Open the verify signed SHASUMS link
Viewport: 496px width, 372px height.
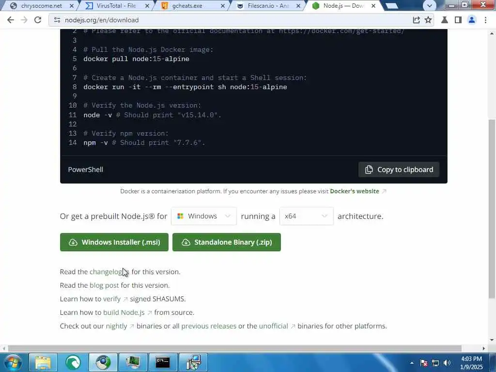click(x=112, y=299)
